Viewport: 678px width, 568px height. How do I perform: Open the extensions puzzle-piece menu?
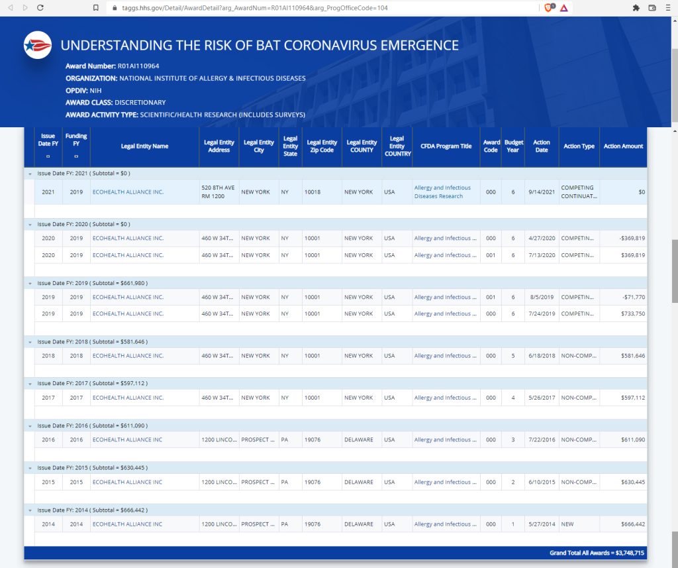coord(636,8)
